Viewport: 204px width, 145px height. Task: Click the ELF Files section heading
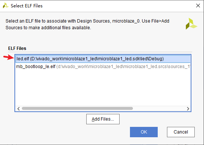pos(17,48)
